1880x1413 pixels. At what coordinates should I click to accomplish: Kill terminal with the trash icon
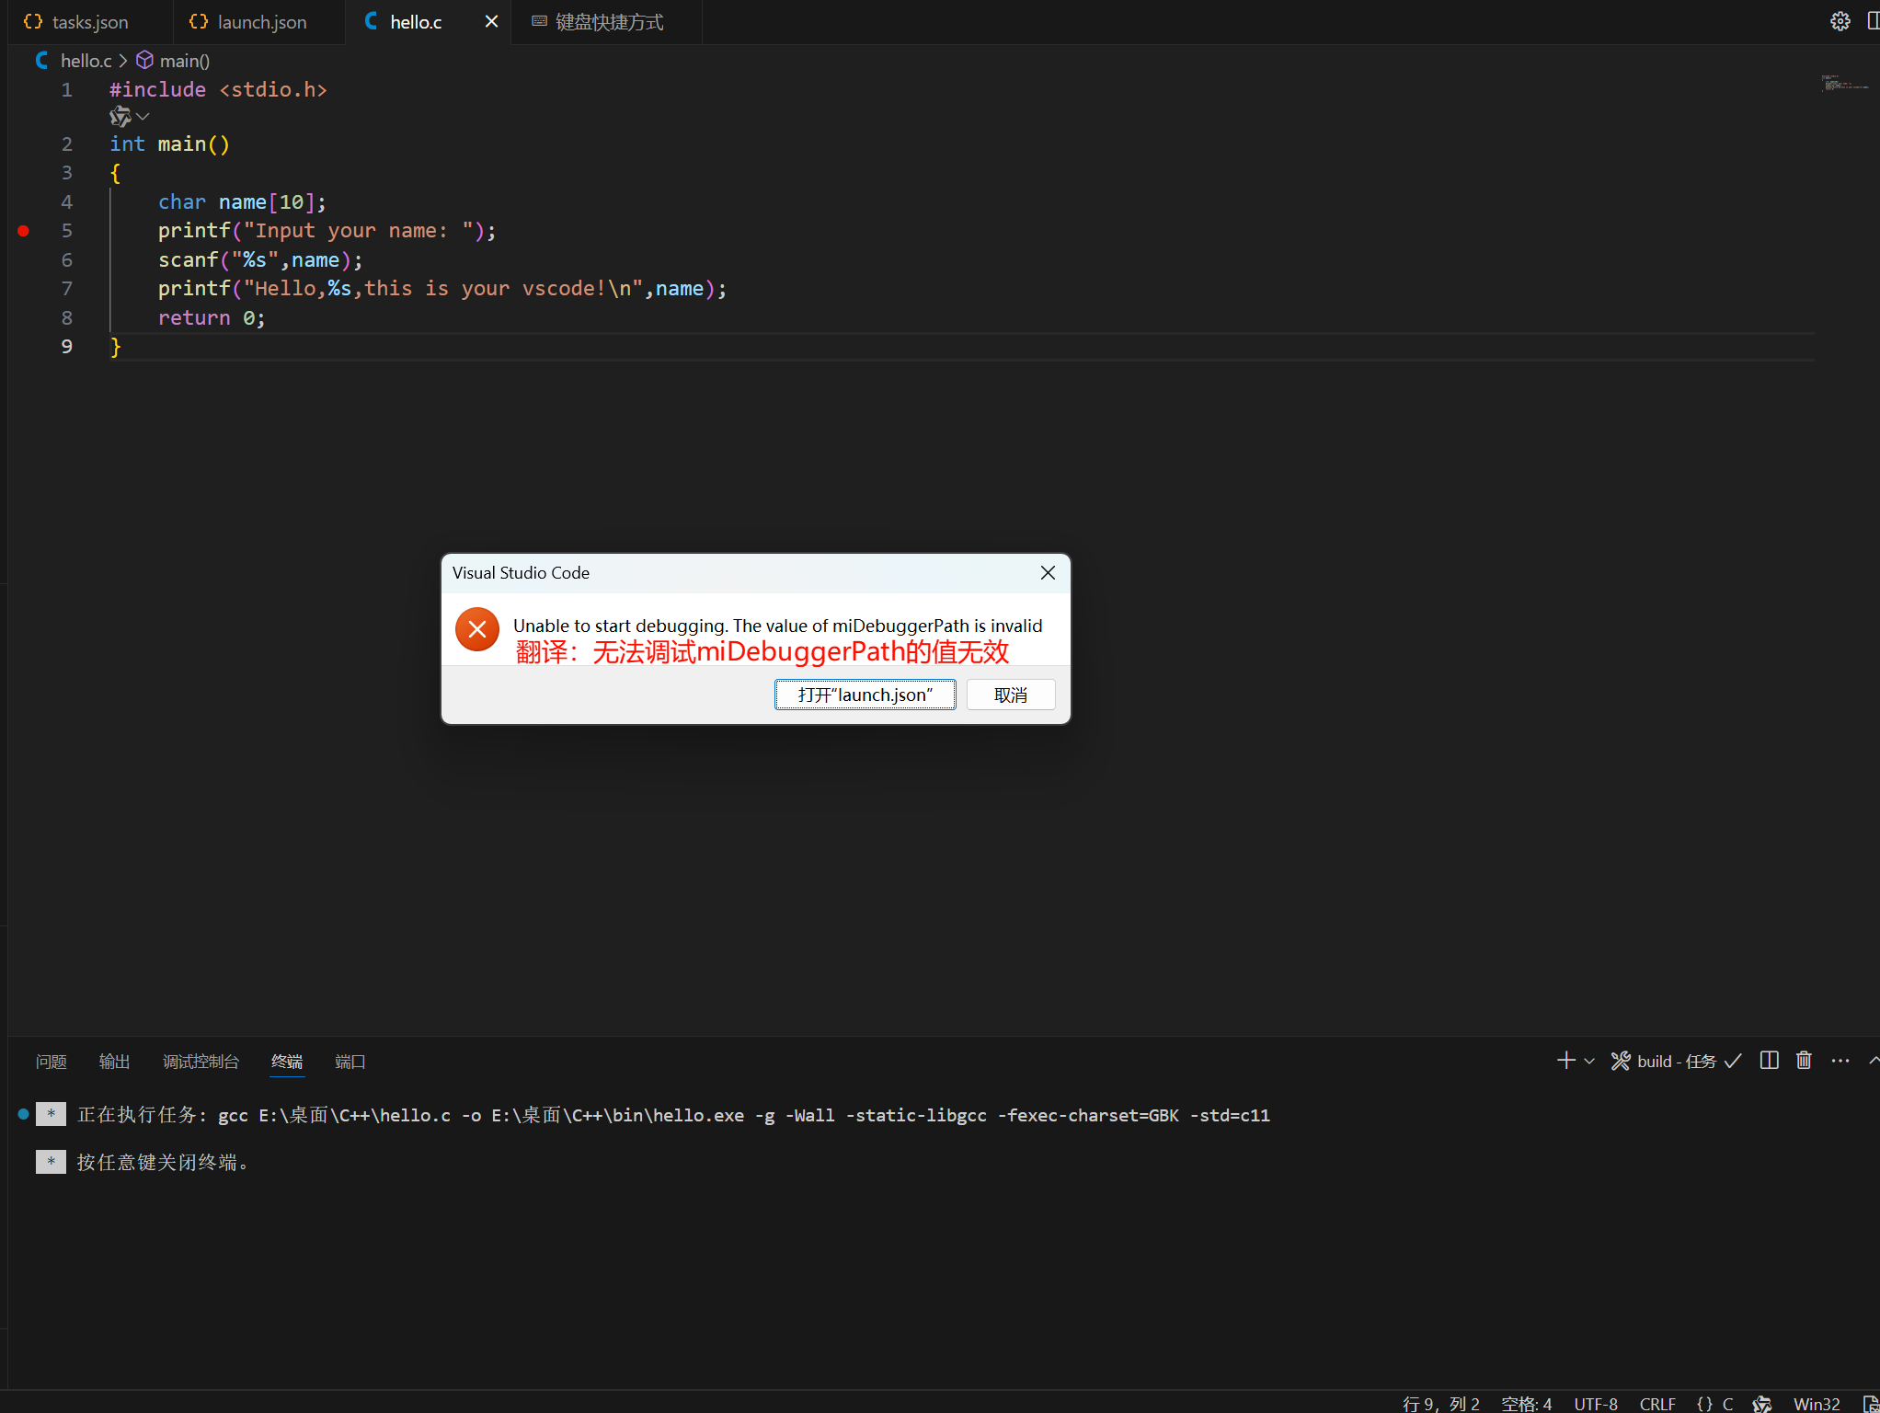(x=1804, y=1061)
